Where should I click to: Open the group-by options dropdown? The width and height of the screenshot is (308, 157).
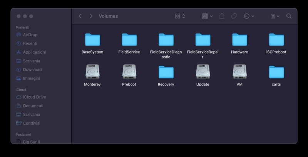coord(207,16)
